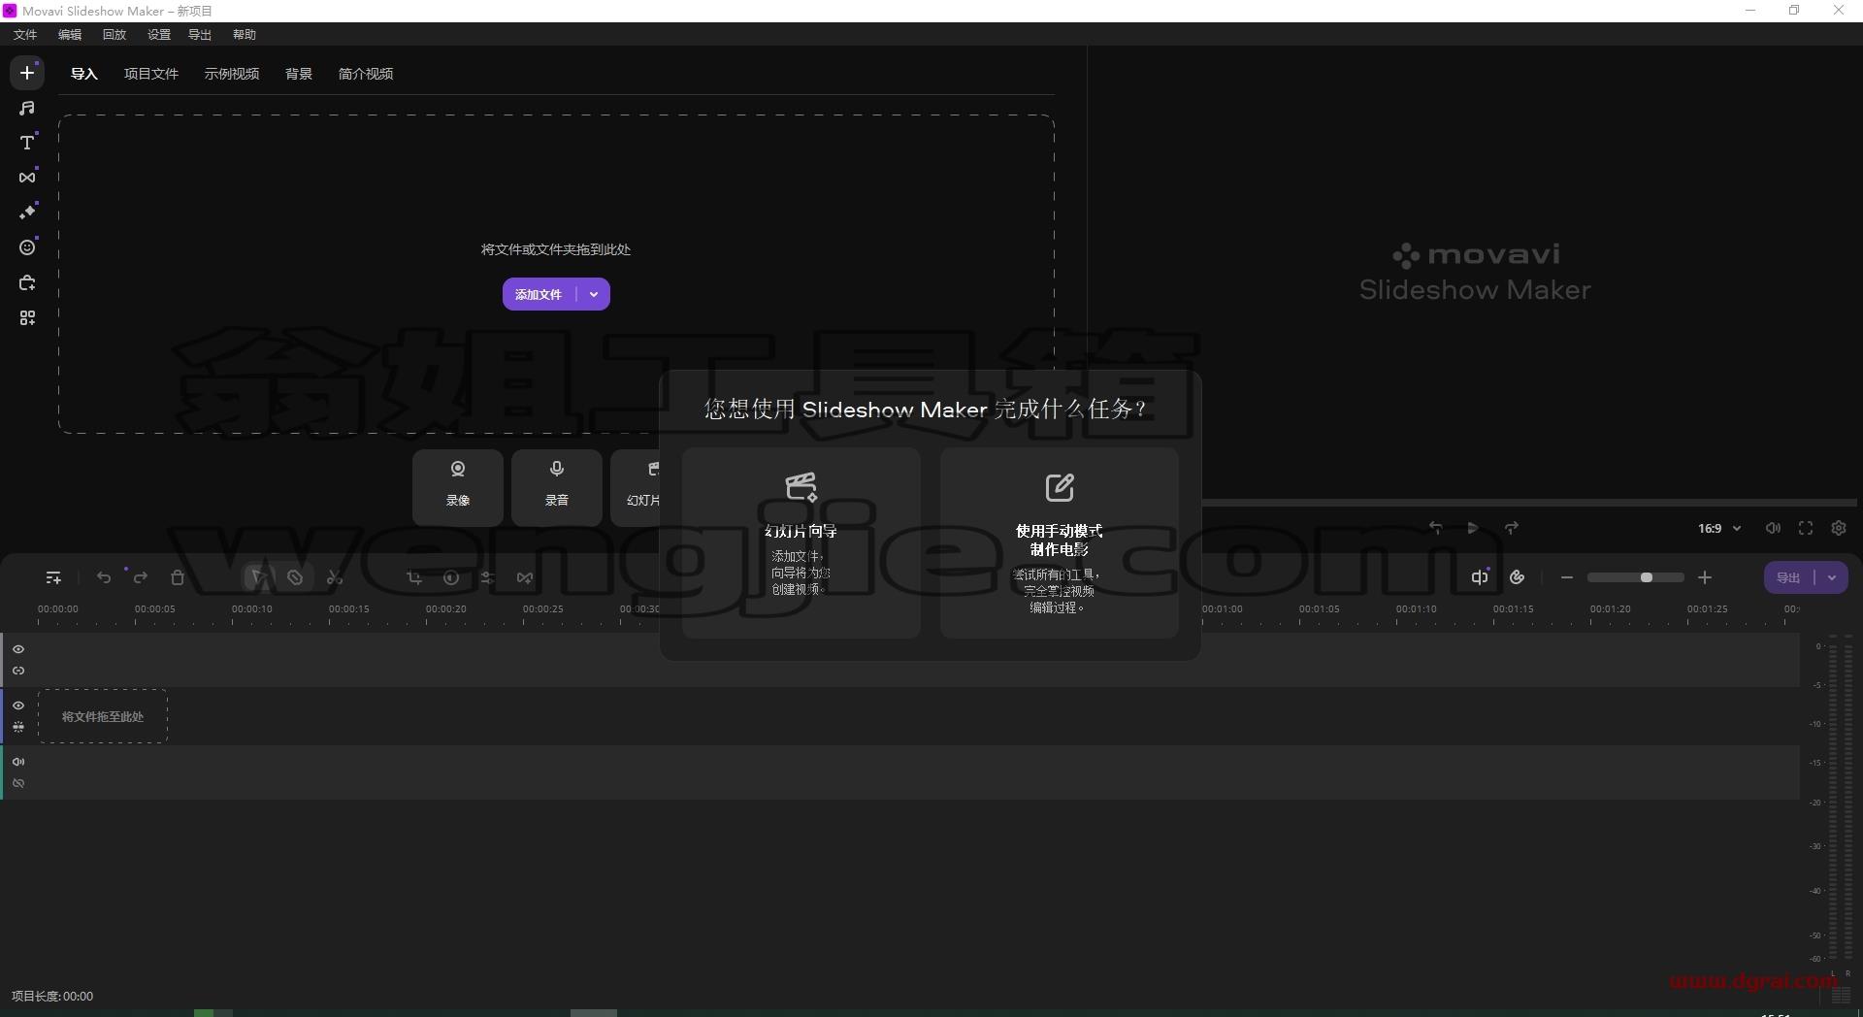Open the transition wizard icon

[x=525, y=577]
